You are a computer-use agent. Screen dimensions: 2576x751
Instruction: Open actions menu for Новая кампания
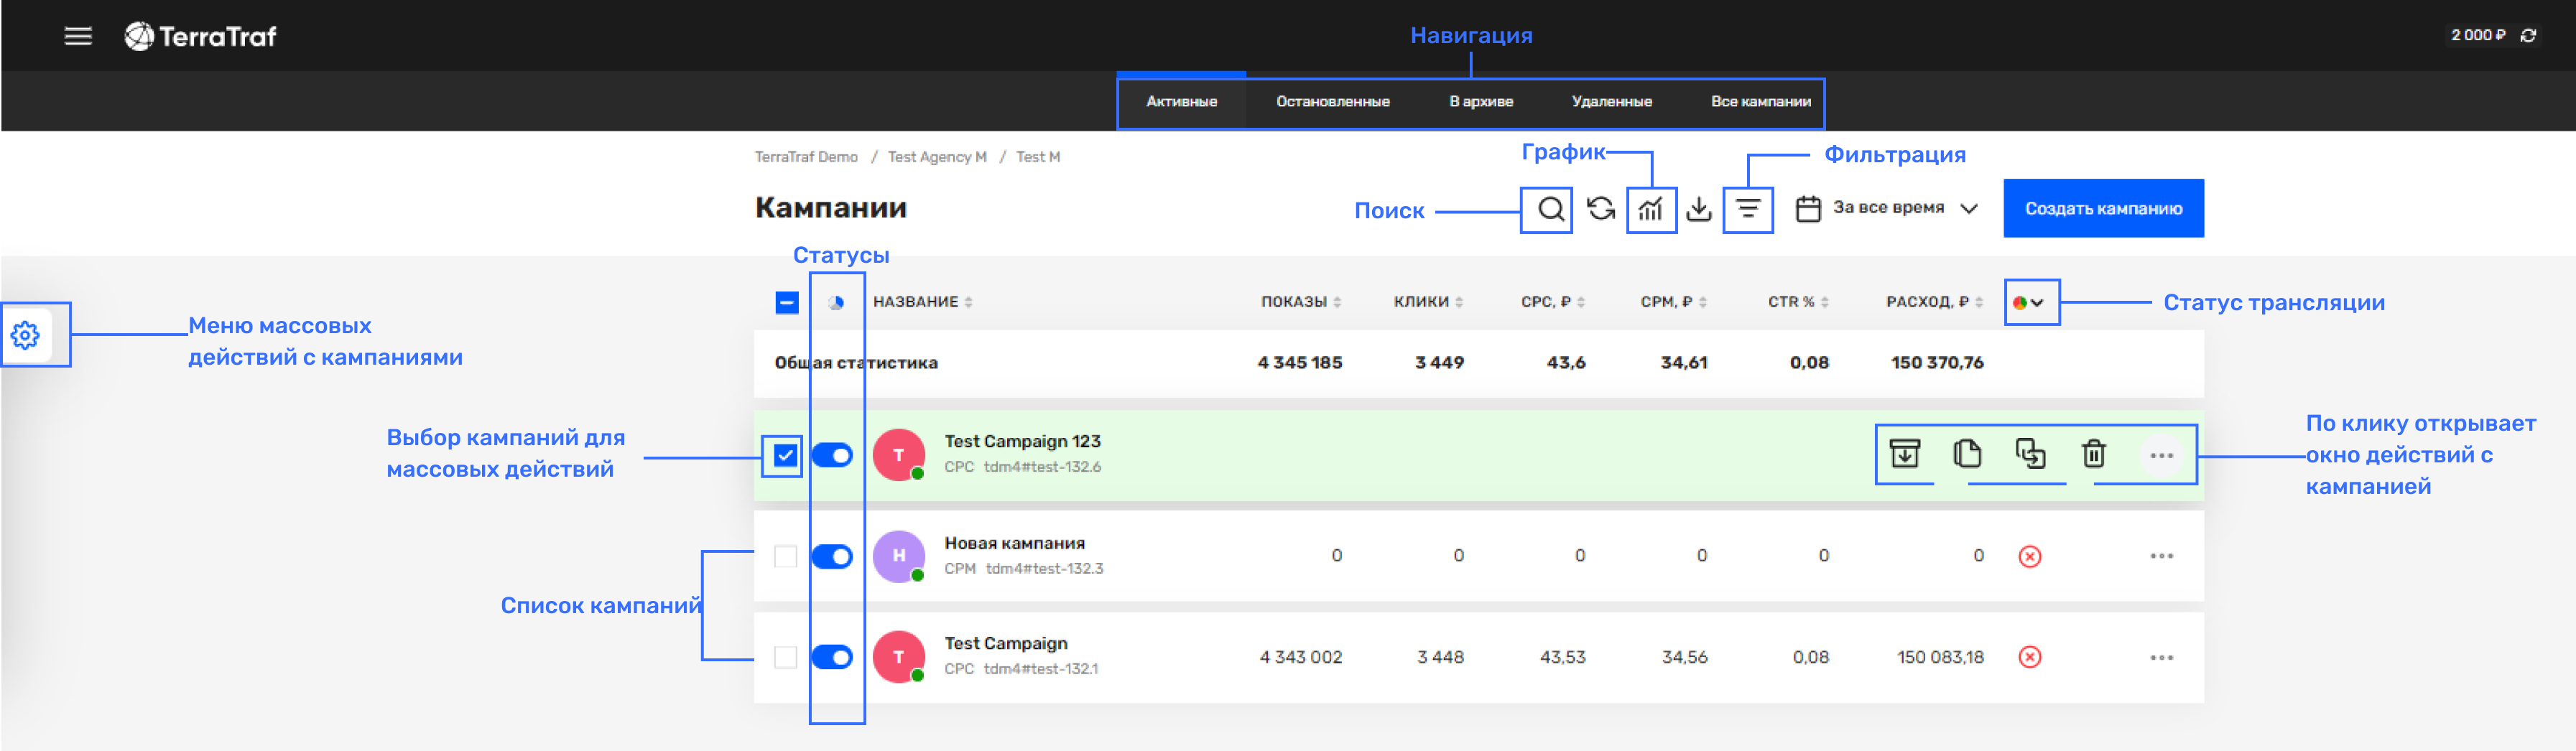coord(2161,556)
